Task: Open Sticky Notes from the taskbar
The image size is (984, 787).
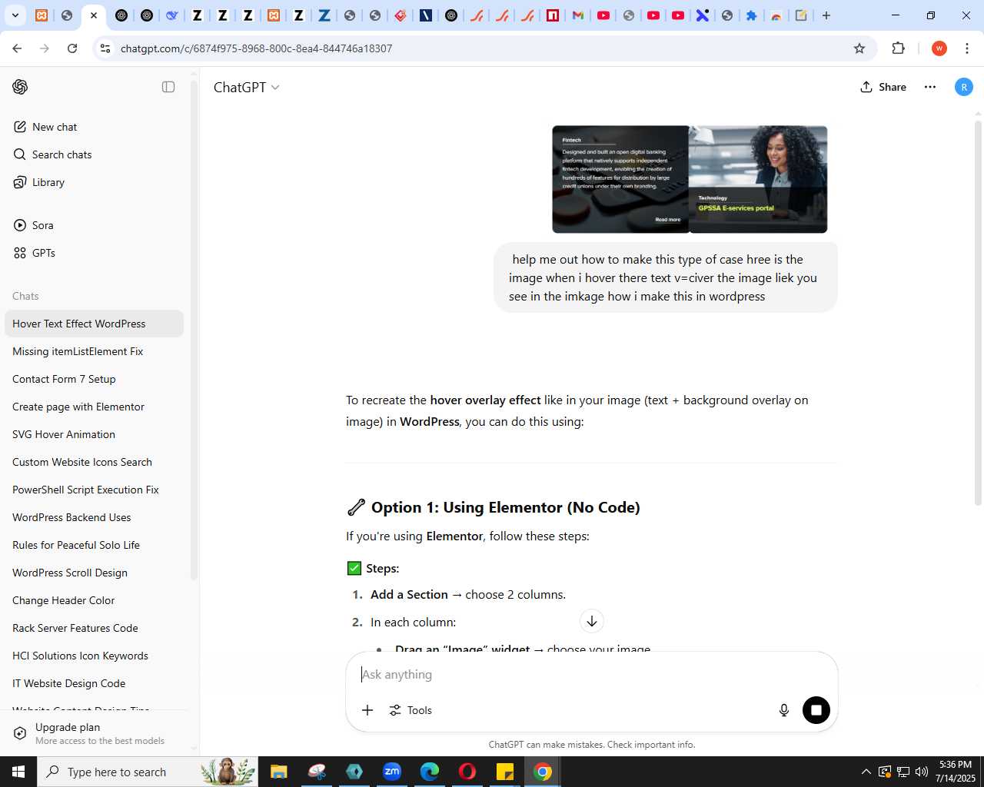Action: [505, 772]
